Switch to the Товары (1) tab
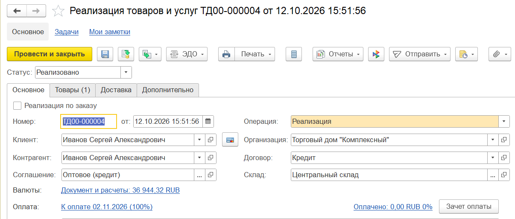515x219 pixels. tap(73, 90)
